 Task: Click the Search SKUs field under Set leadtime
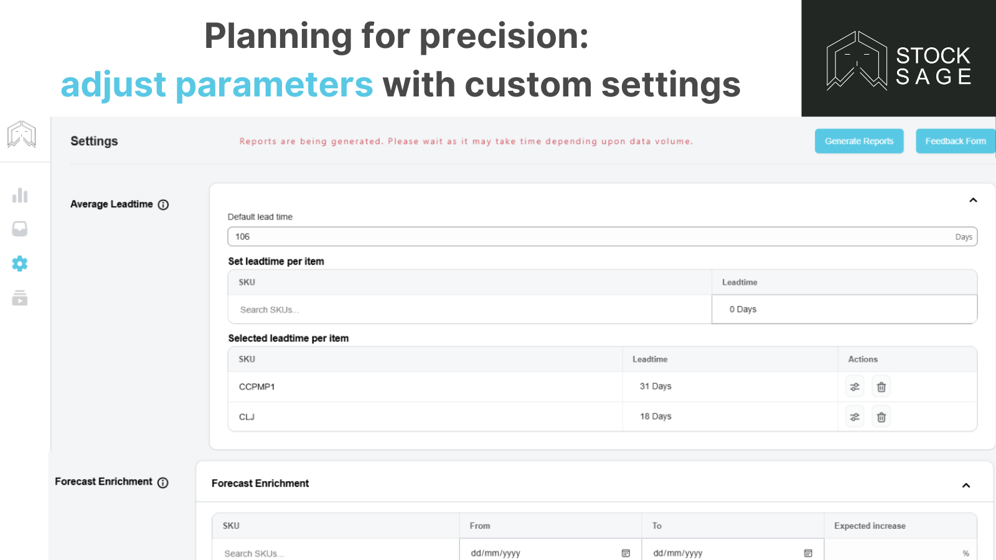(436, 309)
